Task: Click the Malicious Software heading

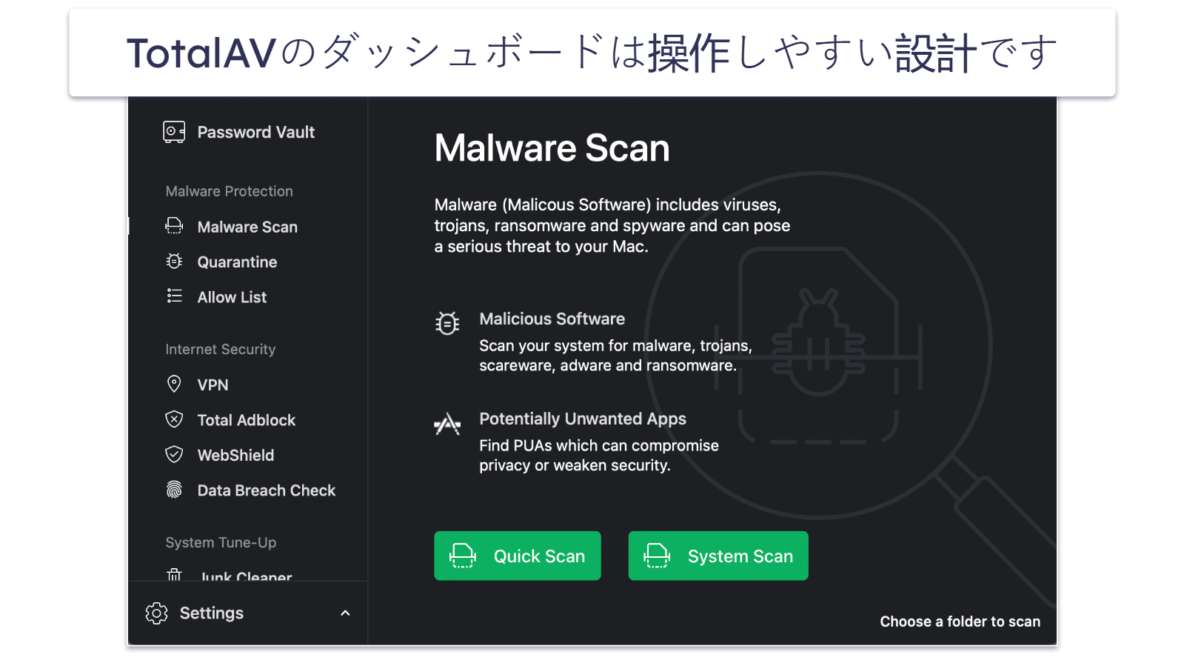Action: point(552,319)
